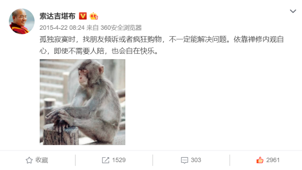
Task: Enlarge the meditating monkey photo
Action: (83, 102)
